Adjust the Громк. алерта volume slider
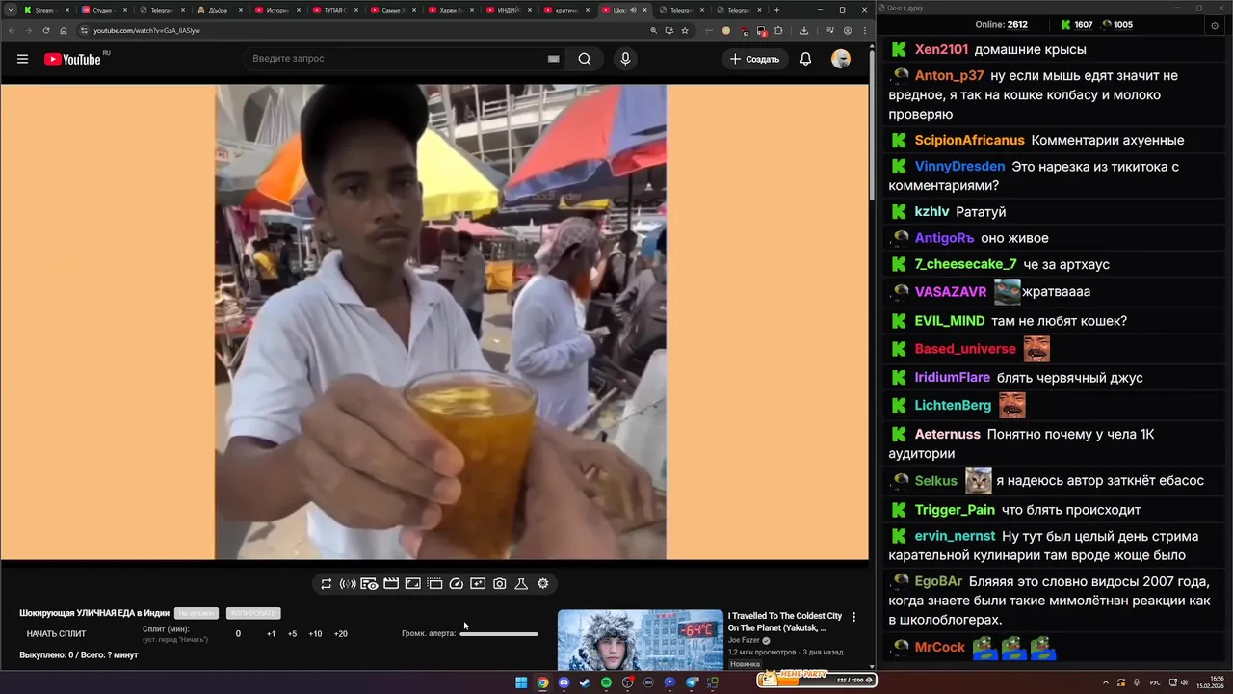 click(x=499, y=633)
